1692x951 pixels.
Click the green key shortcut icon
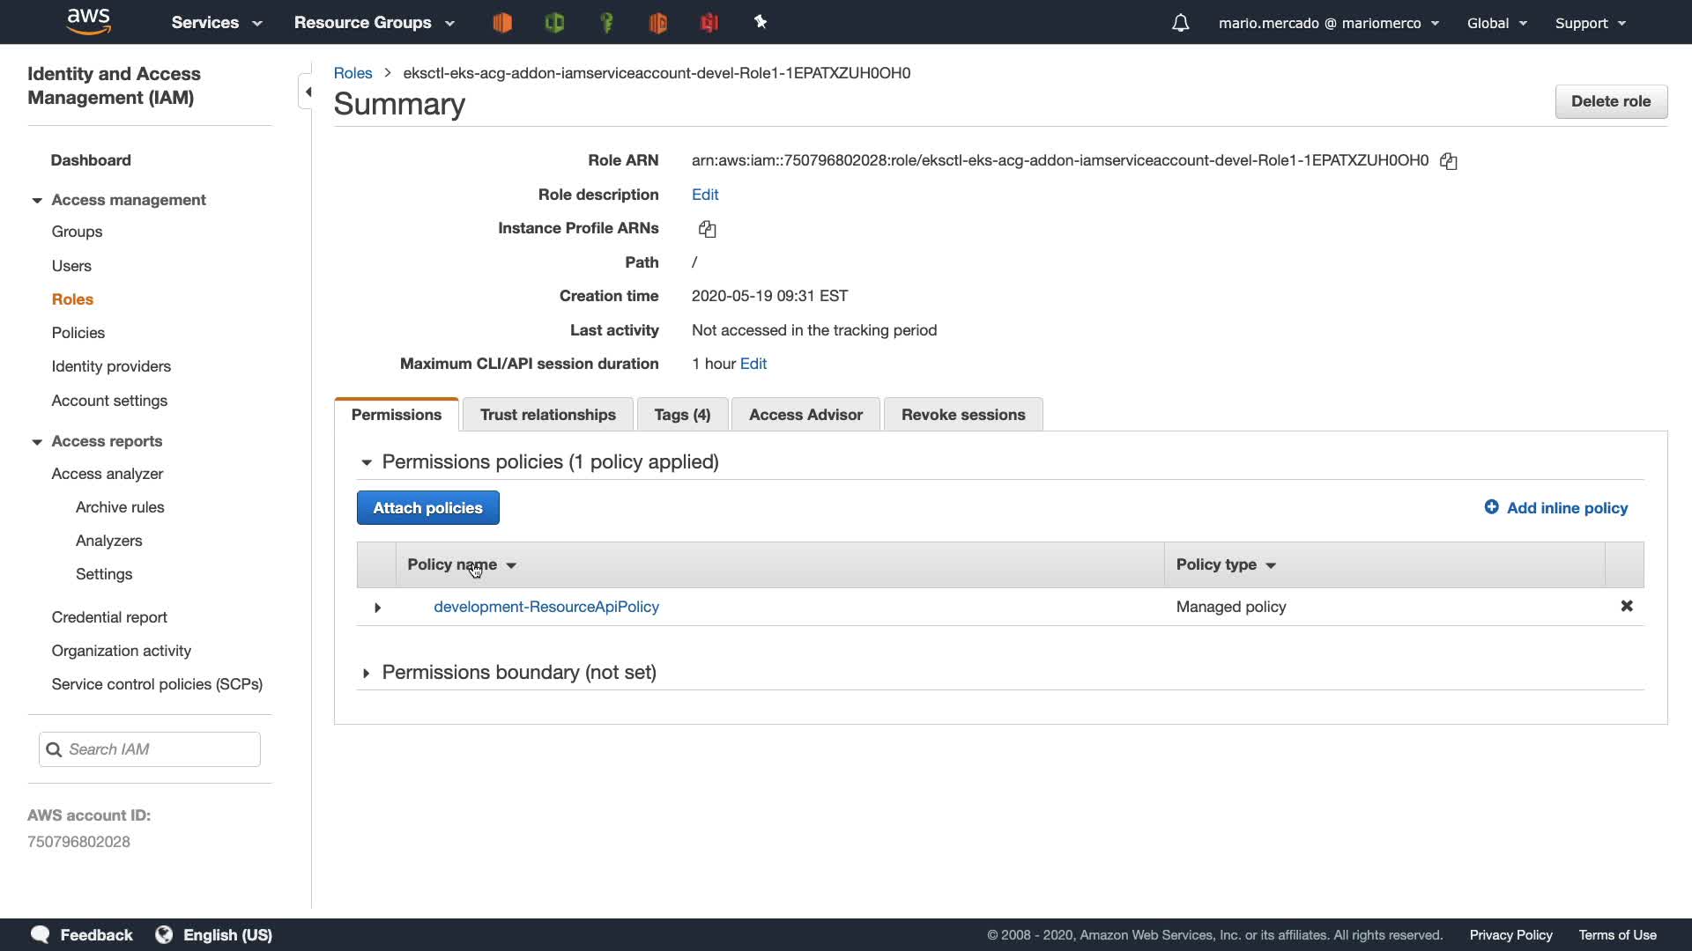click(x=606, y=23)
